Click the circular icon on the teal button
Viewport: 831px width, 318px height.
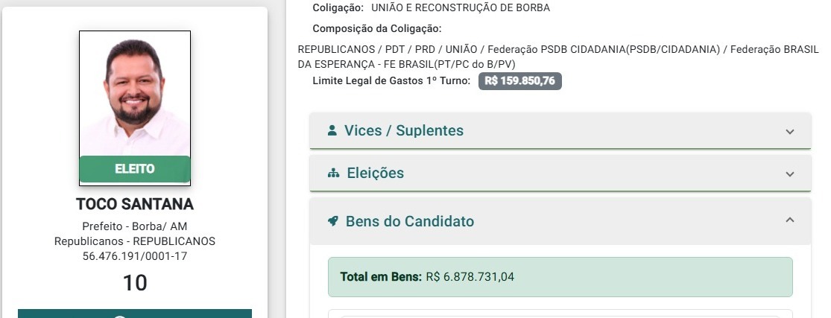tap(119, 315)
